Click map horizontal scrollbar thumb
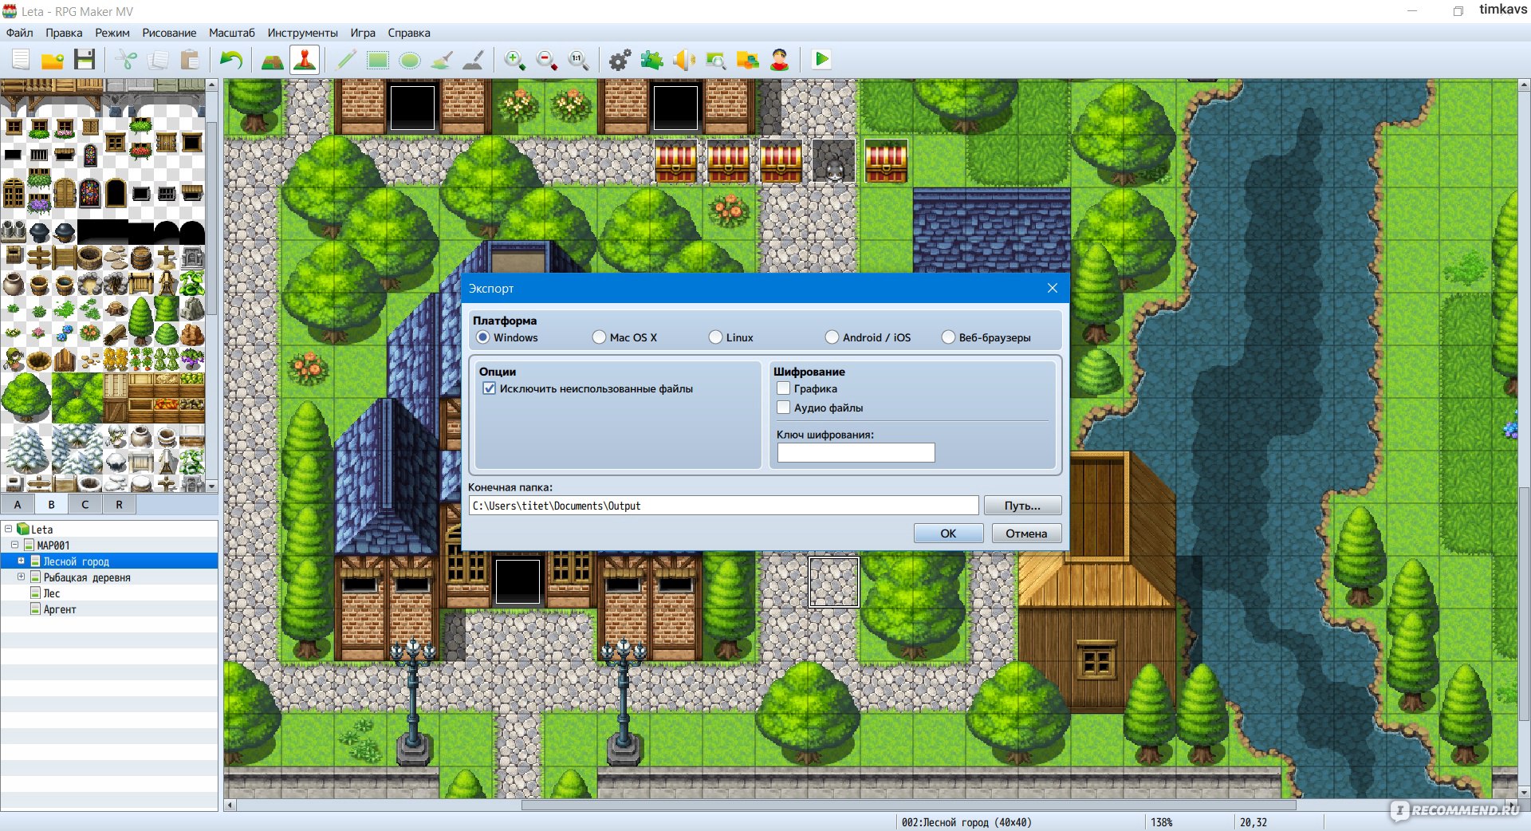The image size is (1531, 831). [x=909, y=805]
